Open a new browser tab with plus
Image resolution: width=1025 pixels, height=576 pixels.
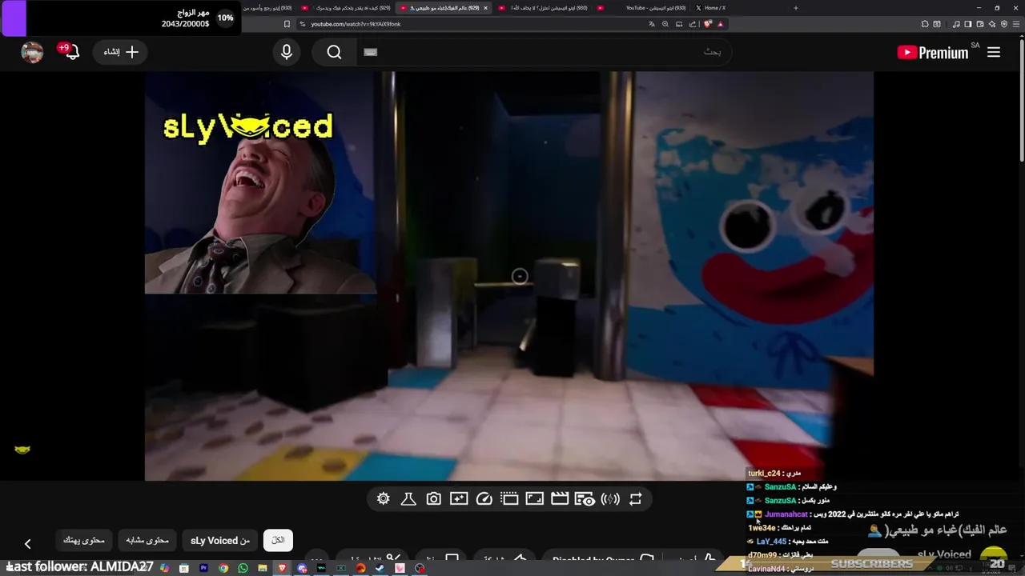point(795,8)
